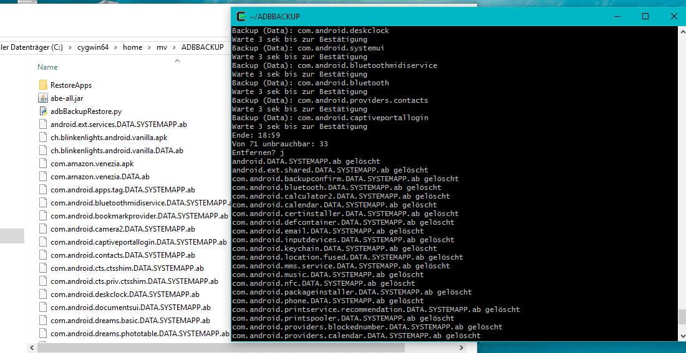Image resolution: width=686 pixels, height=353 pixels.
Task: Click icon of com.android.dreams.basic file
Action: (43, 320)
